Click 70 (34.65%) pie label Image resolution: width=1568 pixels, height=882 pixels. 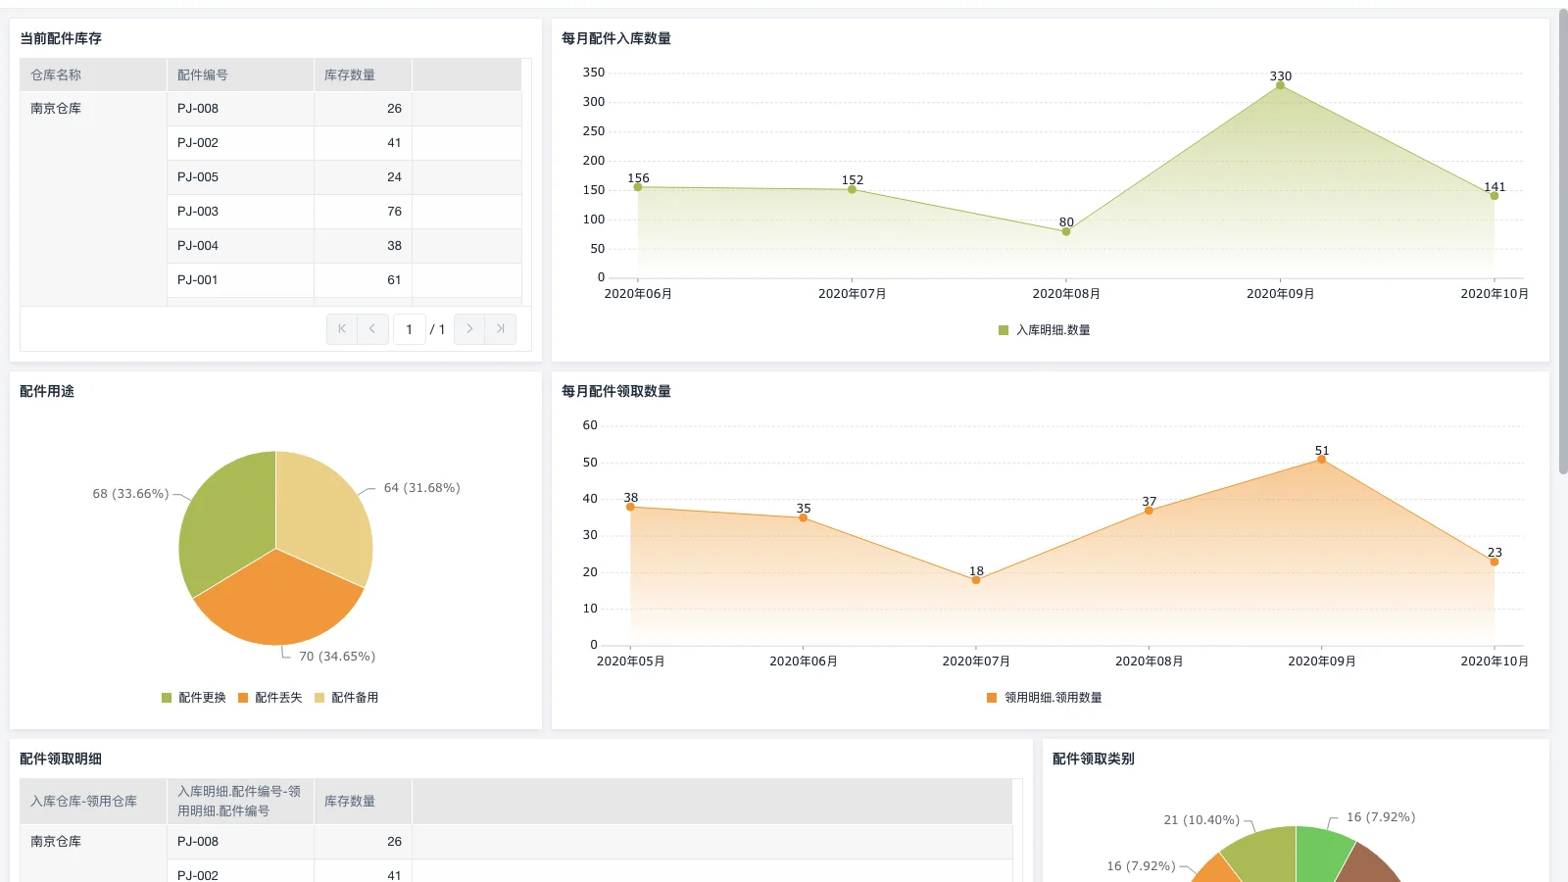pos(337,657)
